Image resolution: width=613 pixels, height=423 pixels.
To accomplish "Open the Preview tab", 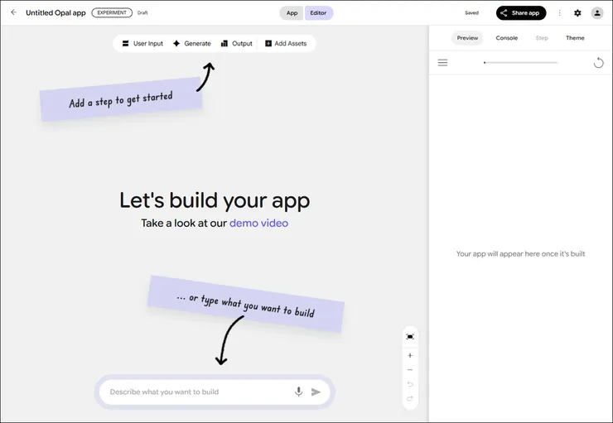I will click(467, 38).
